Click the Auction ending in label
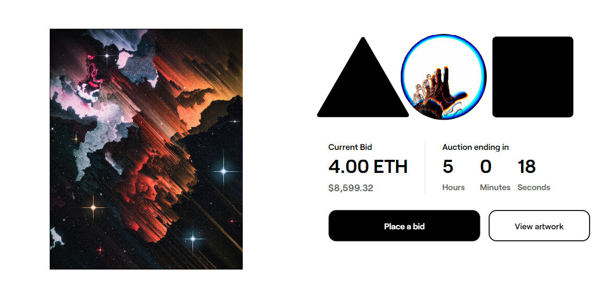Viewport: 610px width, 304px height. point(476,147)
